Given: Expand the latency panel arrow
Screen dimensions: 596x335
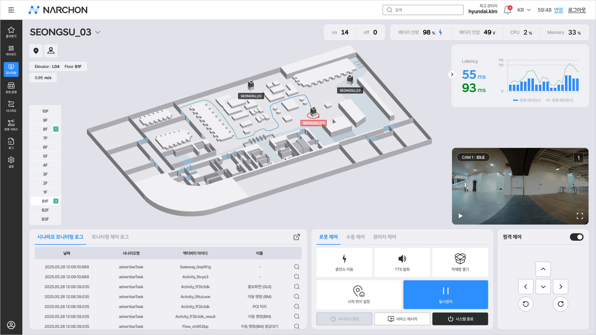Looking at the screenshot, I should click(452, 74).
